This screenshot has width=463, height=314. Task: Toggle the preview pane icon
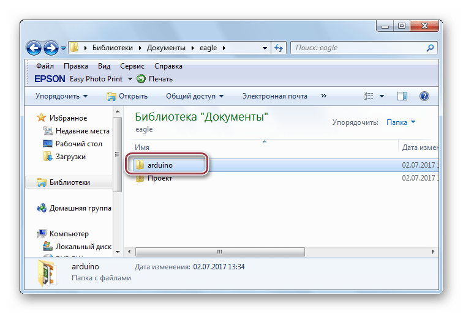(x=402, y=96)
